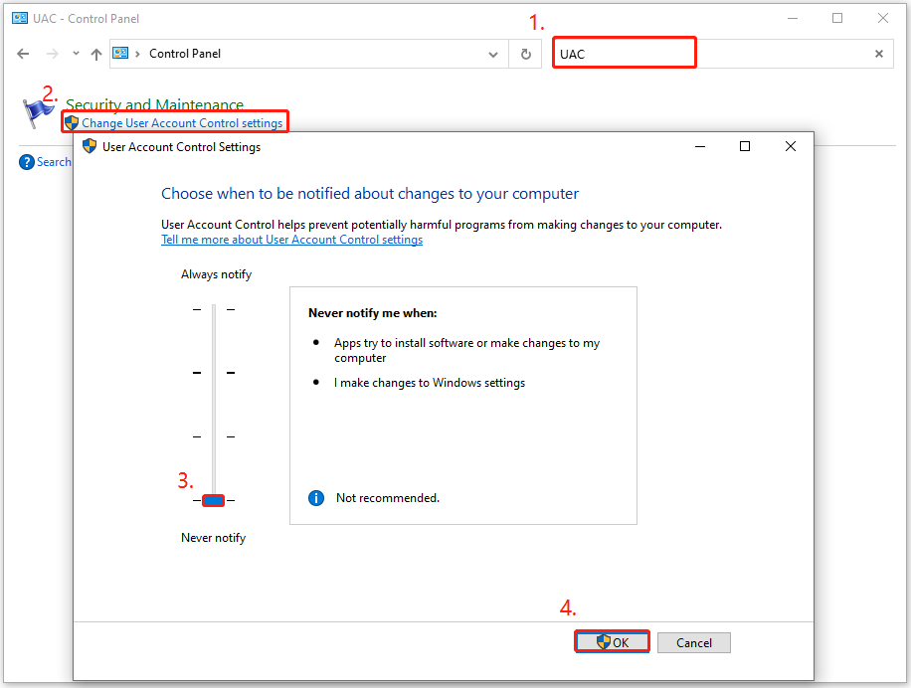Go back using the Control Panel back arrow

point(23,54)
